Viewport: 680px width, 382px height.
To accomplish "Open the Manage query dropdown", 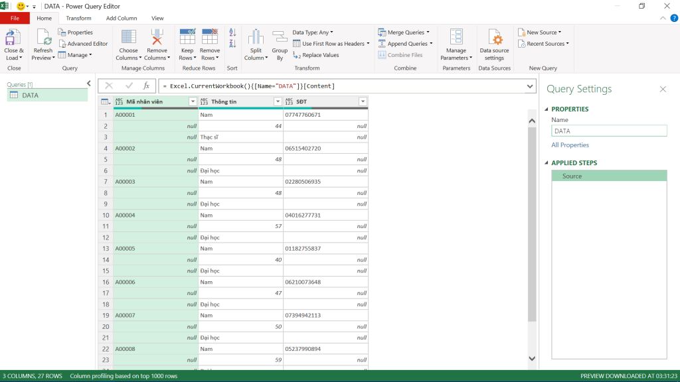I will click(75, 55).
